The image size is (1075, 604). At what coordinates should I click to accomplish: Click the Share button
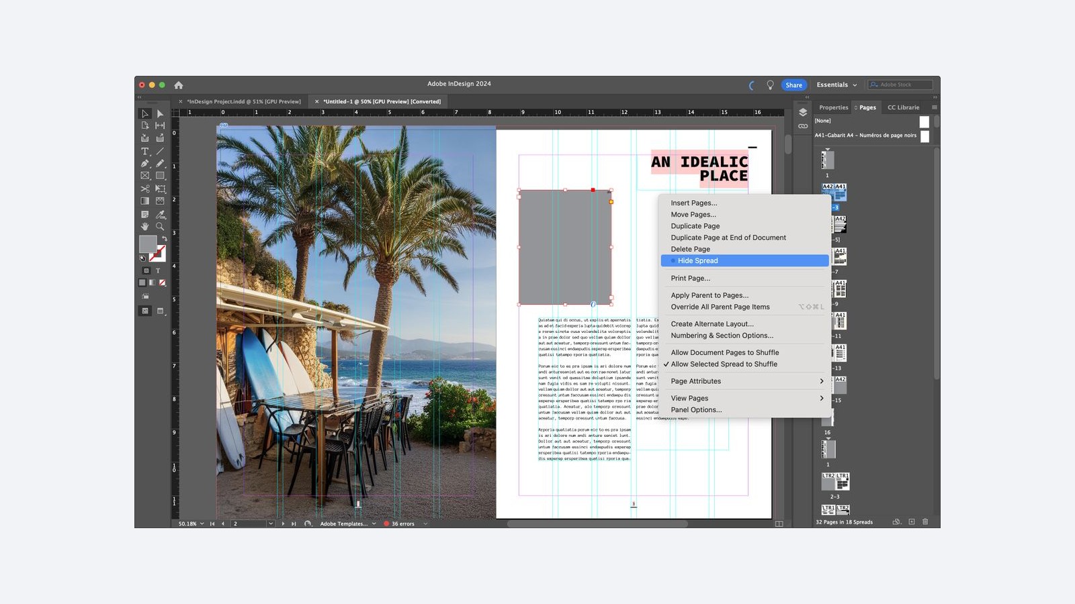(x=793, y=85)
